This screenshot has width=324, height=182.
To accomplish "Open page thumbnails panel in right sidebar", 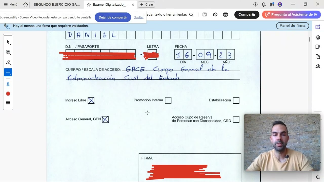I will (318, 57).
